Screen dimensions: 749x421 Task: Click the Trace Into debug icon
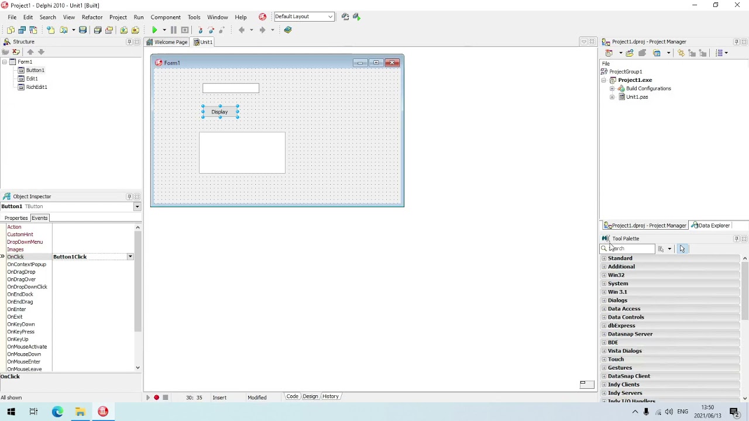[x=200, y=30]
